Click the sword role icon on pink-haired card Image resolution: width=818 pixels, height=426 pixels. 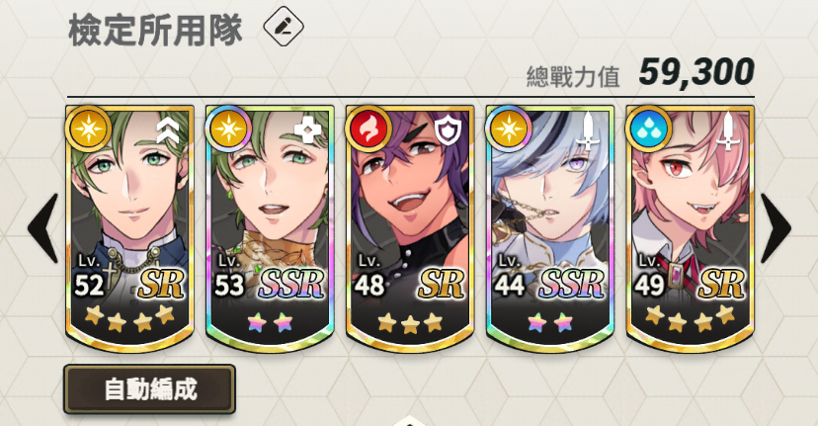point(727,130)
